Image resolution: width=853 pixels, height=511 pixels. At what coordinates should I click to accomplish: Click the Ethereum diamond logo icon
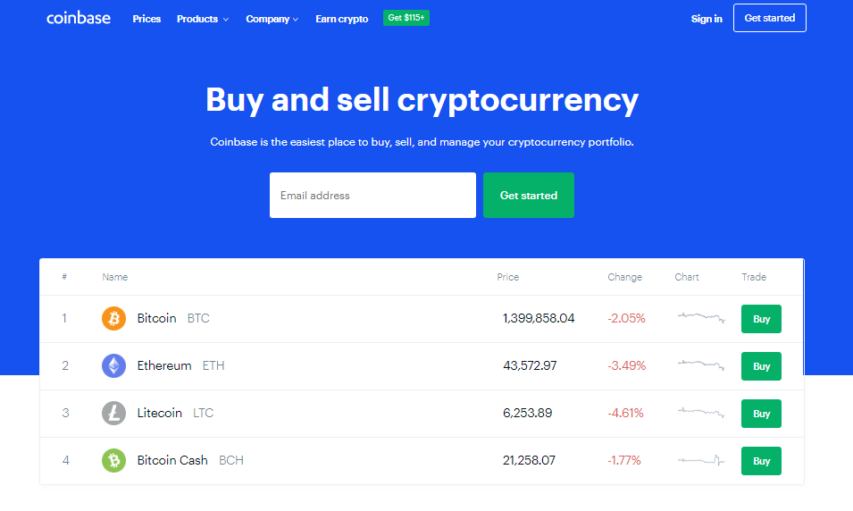[113, 365]
